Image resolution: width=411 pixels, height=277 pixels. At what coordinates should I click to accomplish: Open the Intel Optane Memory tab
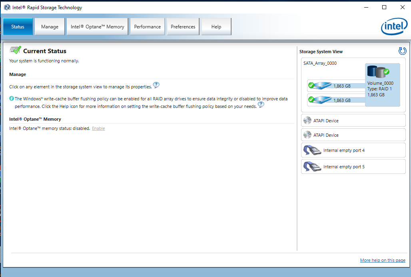(97, 26)
